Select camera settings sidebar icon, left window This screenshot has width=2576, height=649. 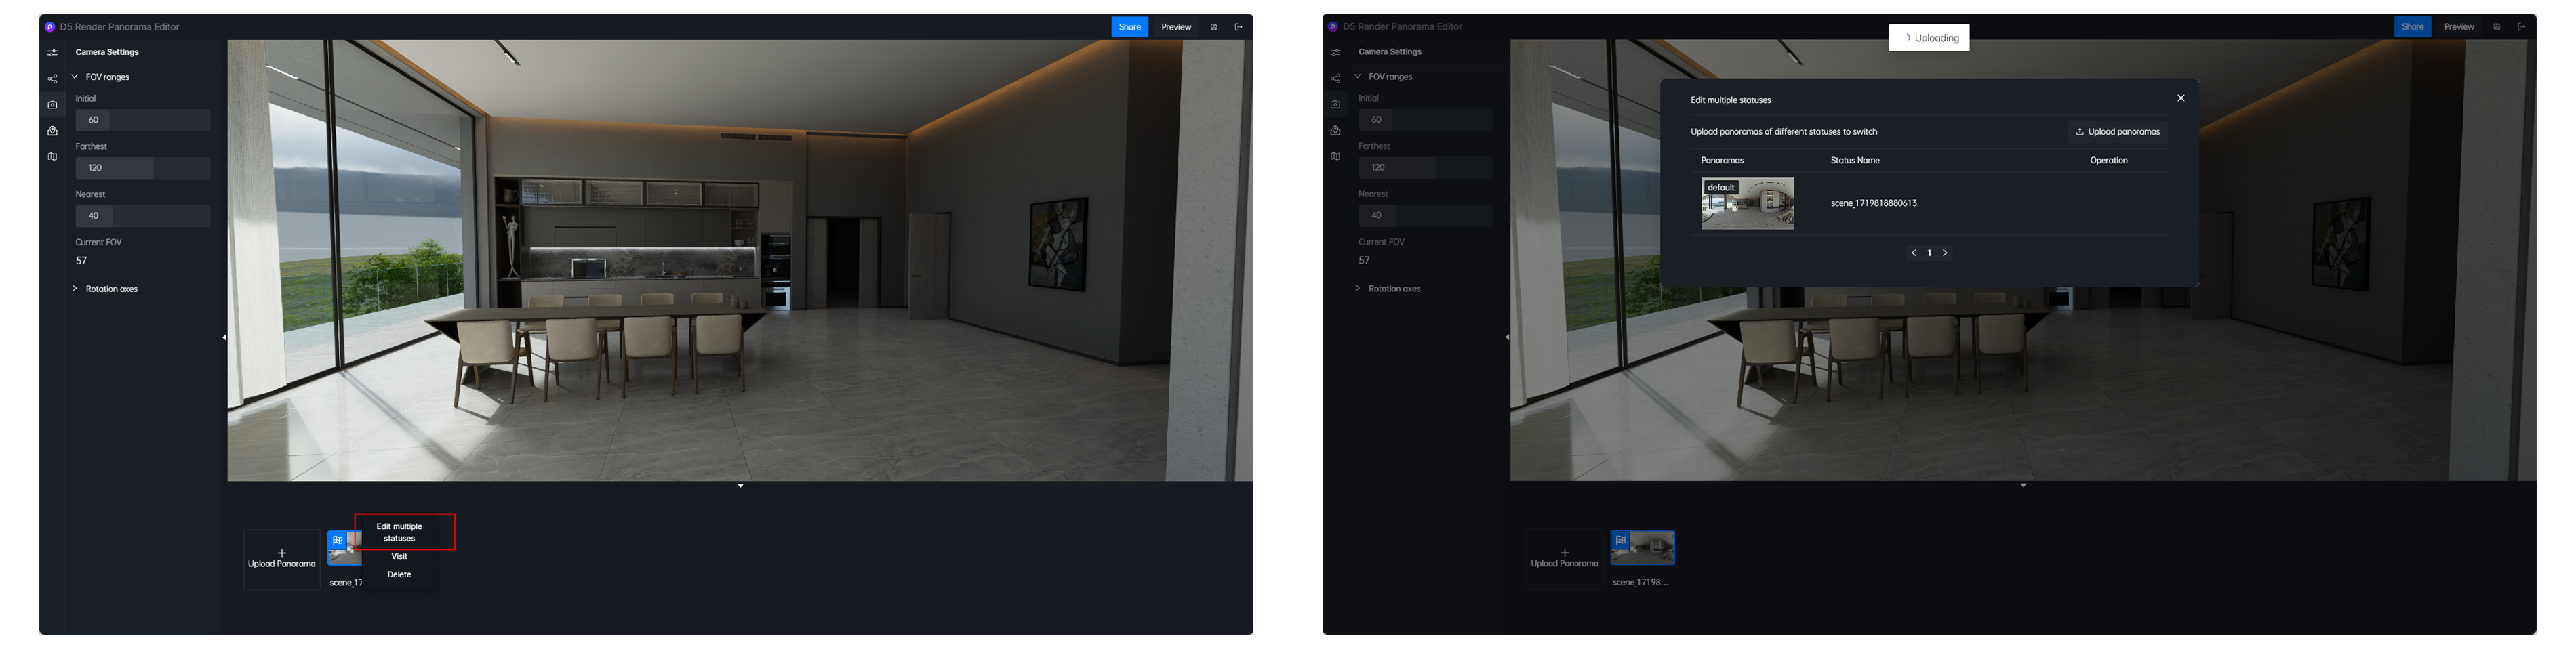52,104
